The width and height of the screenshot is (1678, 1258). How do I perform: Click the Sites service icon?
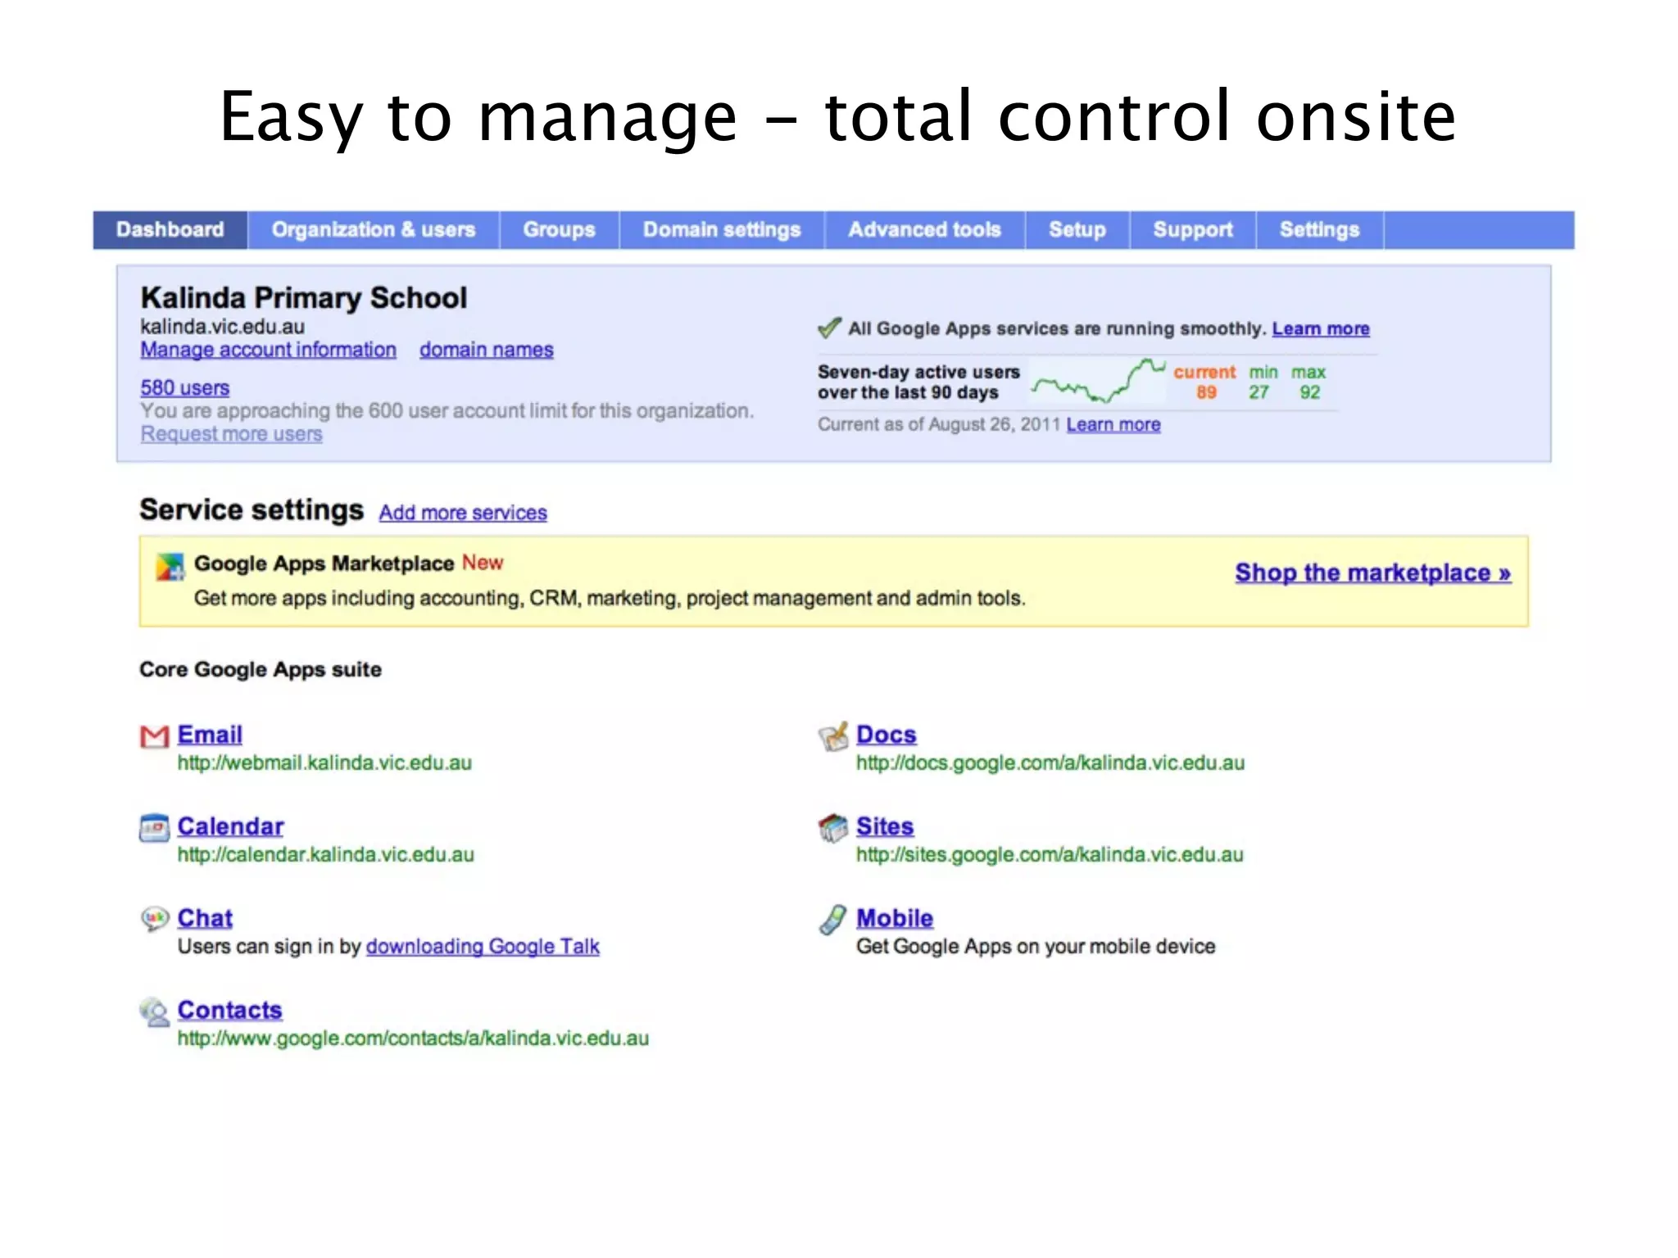click(833, 828)
